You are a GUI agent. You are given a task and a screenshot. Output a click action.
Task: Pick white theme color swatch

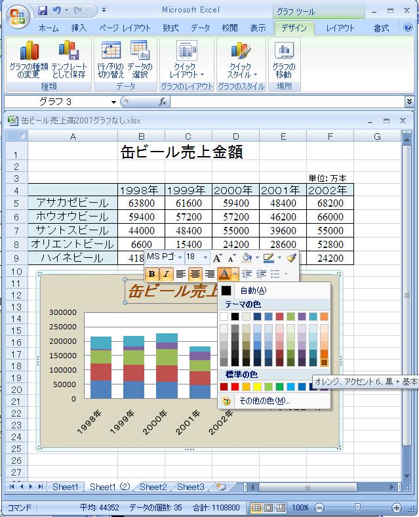[224, 316]
